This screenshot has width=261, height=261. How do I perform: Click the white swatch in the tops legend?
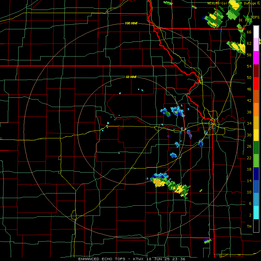256,32
